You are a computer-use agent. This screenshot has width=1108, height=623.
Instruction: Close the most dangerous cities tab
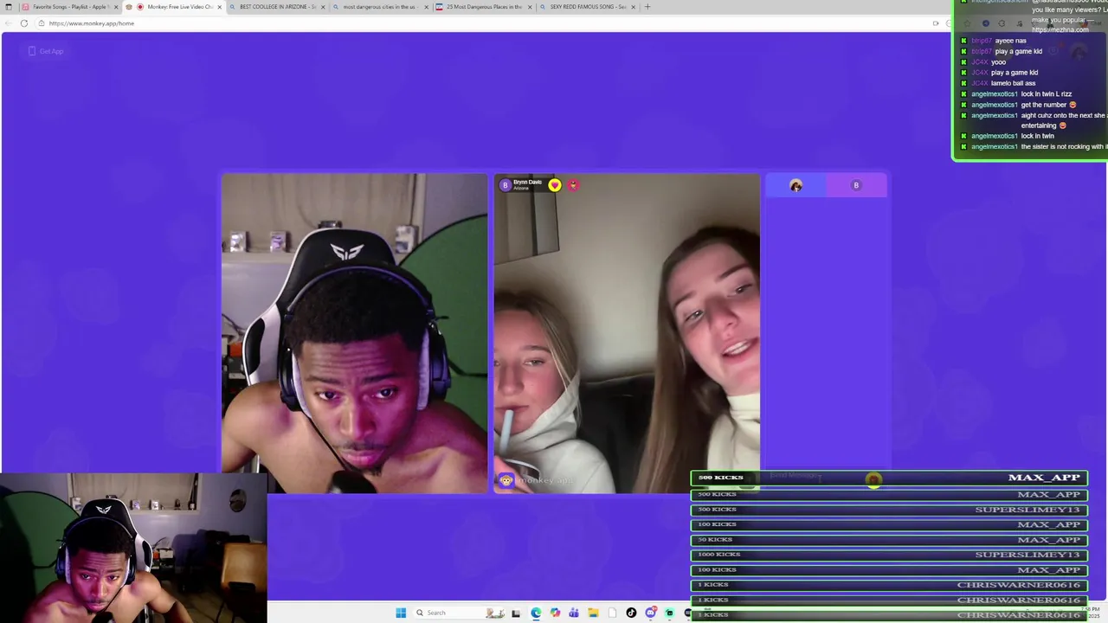click(426, 7)
